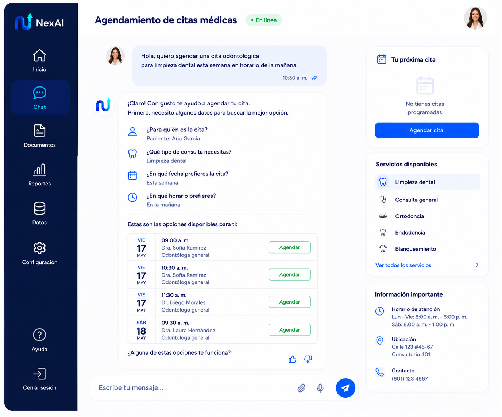This screenshot has height=417, width=502.
Task: Open the user profile avatar at top right
Action: [475, 18]
